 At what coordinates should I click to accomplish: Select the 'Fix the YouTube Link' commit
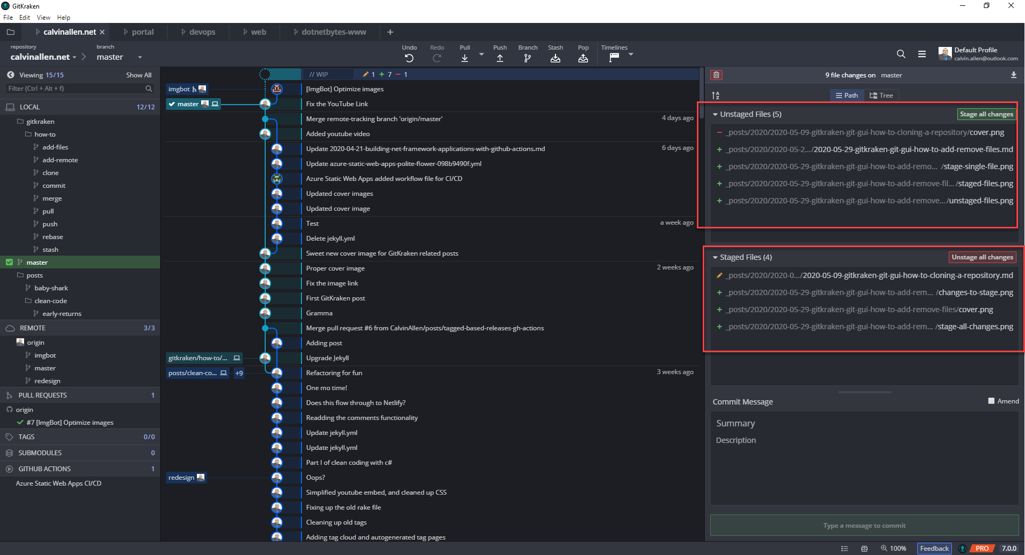pyautogui.click(x=337, y=104)
